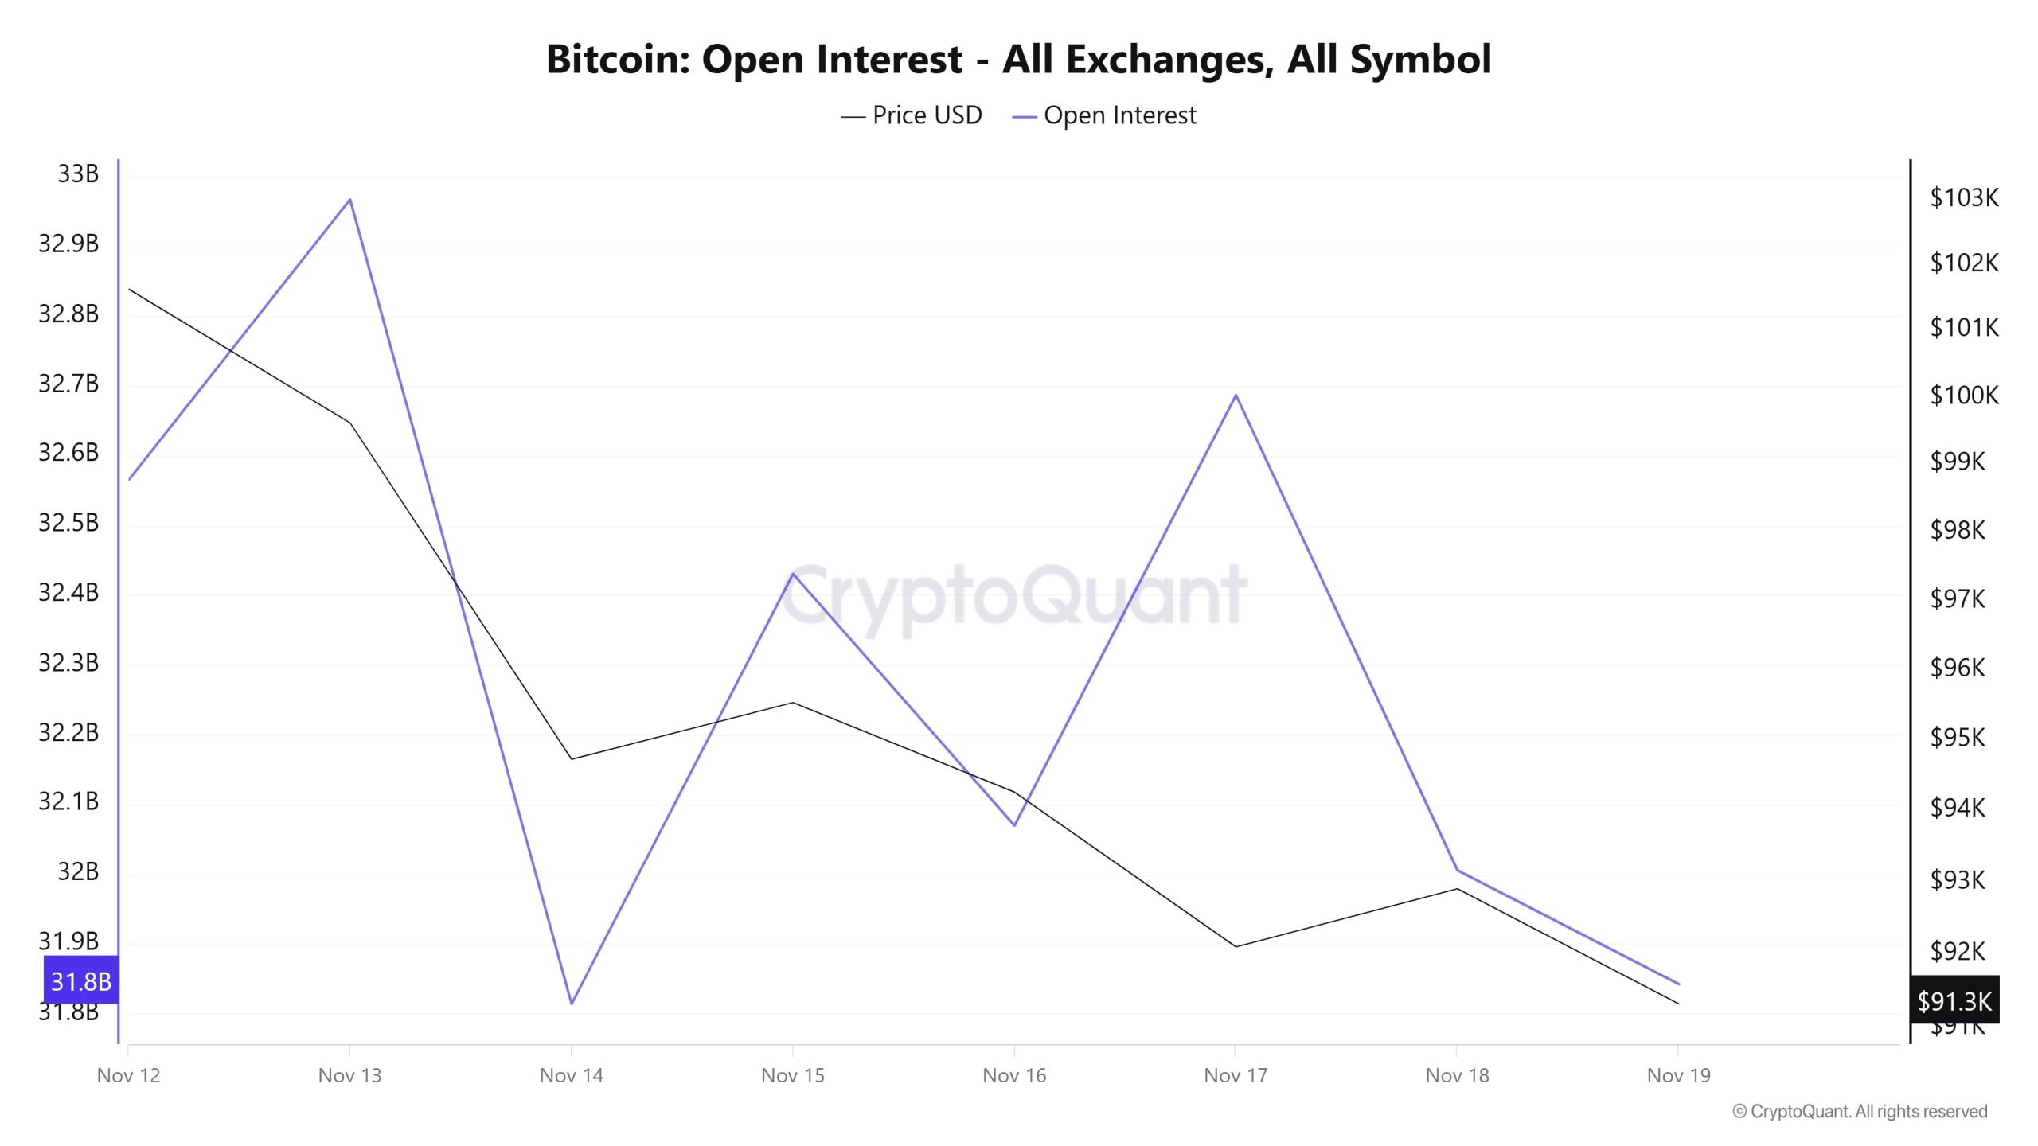Click the 32.5B left axis label
The height and width of the screenshot is (1146, 2038).
coord(68,522)
